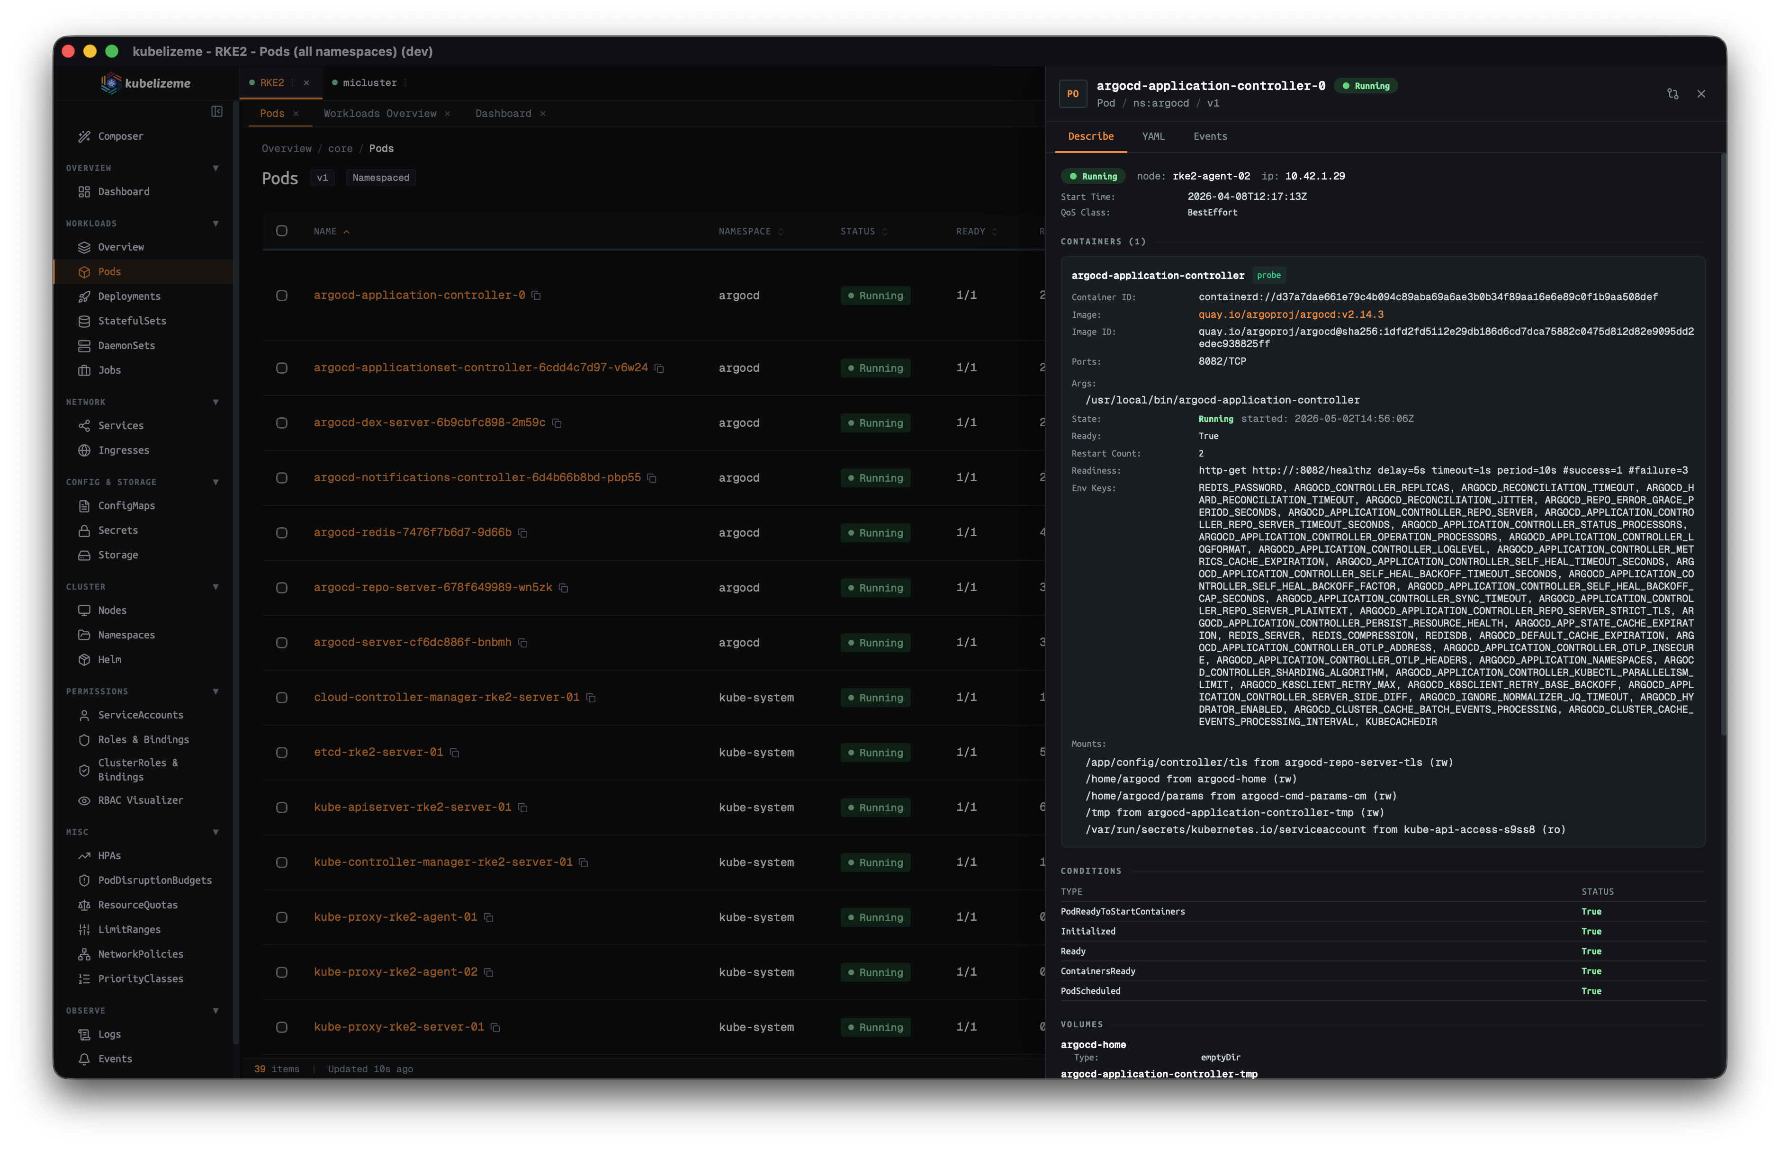Collapse the Misc sidebar section
Screen dimensions: 1780x1149
coord(216,832)
